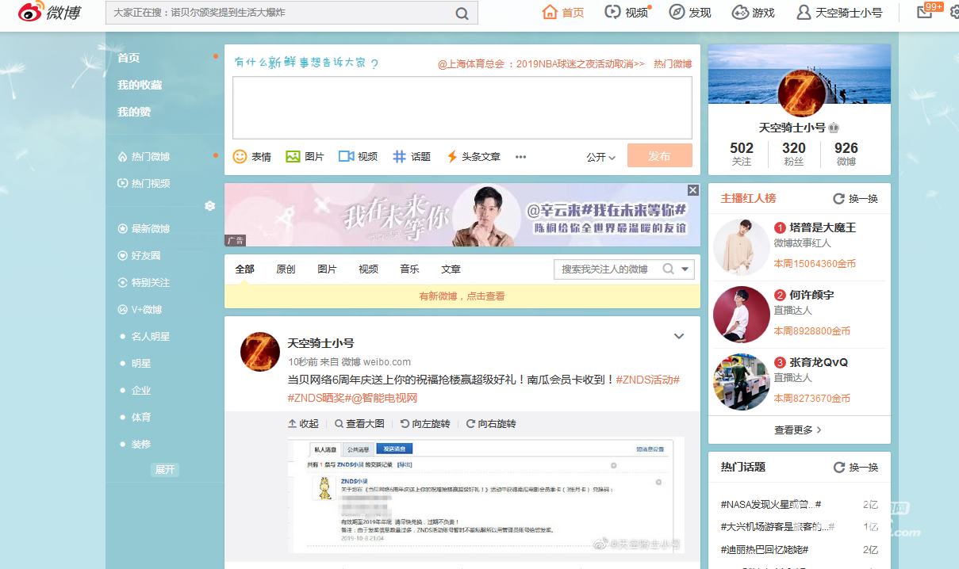This screenshot has width=959, height=569.
Task: Collapse image with 收起 button
Action: tap(303, 424)
